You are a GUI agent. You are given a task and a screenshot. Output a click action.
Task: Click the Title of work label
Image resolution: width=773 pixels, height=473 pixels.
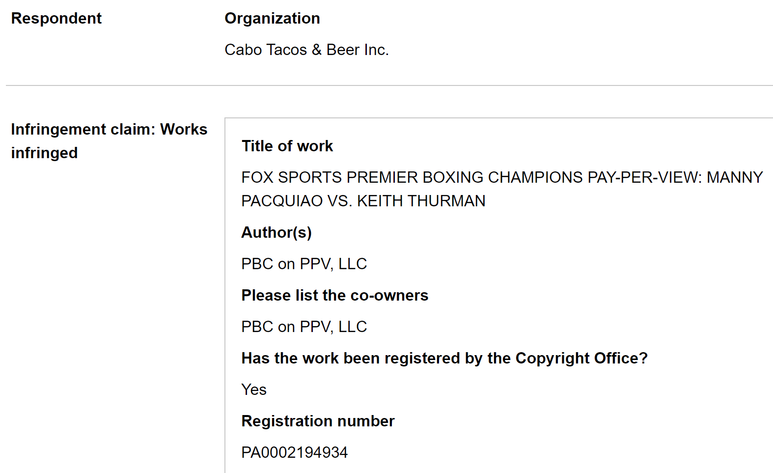pos(287,146)
